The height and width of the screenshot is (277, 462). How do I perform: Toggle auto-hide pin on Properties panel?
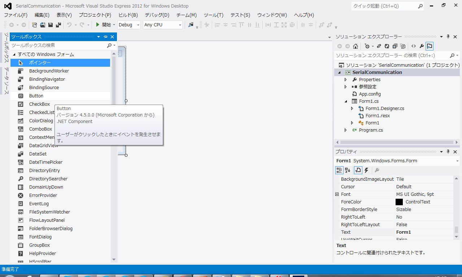click(448, 152)
